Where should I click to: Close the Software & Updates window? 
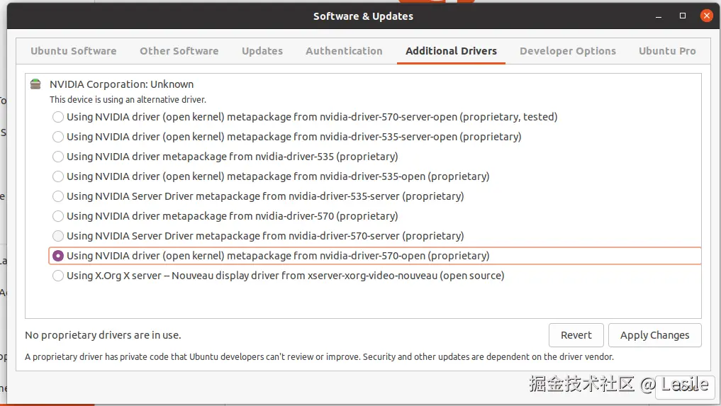click(707, 16)
